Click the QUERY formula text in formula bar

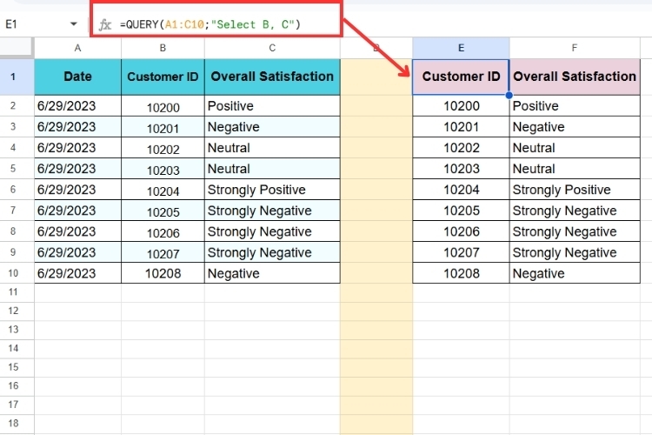tap(210, 24)
